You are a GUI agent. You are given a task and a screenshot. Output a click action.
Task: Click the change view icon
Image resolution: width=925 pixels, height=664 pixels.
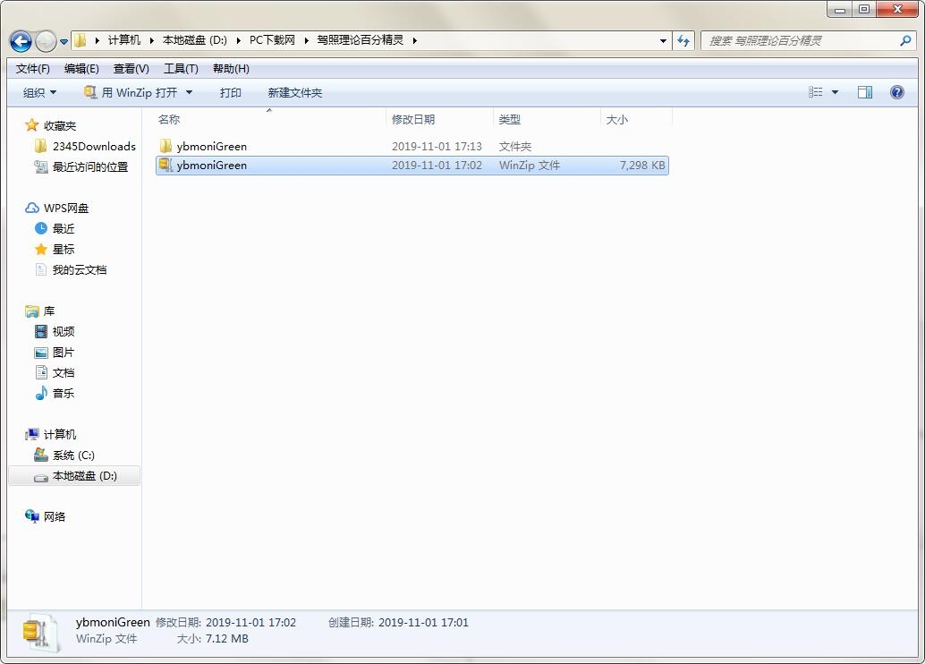point(815,92)
